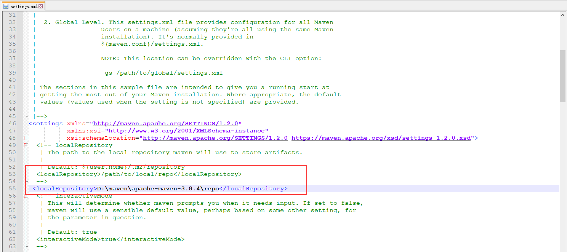Collapse the interactiveMode comment fold at line 56
Viewport: 567px width, 252px height.
pyautogui.click(x=26, y=196)
